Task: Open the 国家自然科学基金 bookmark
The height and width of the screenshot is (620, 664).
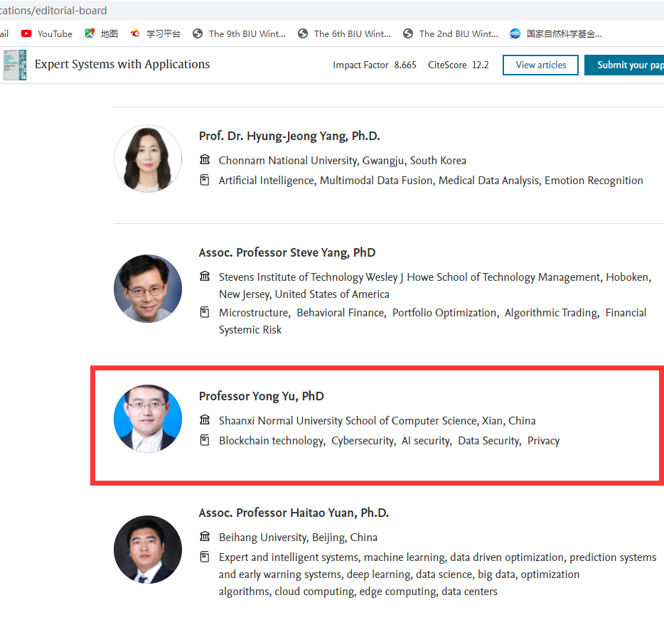Action: (556, 33)
